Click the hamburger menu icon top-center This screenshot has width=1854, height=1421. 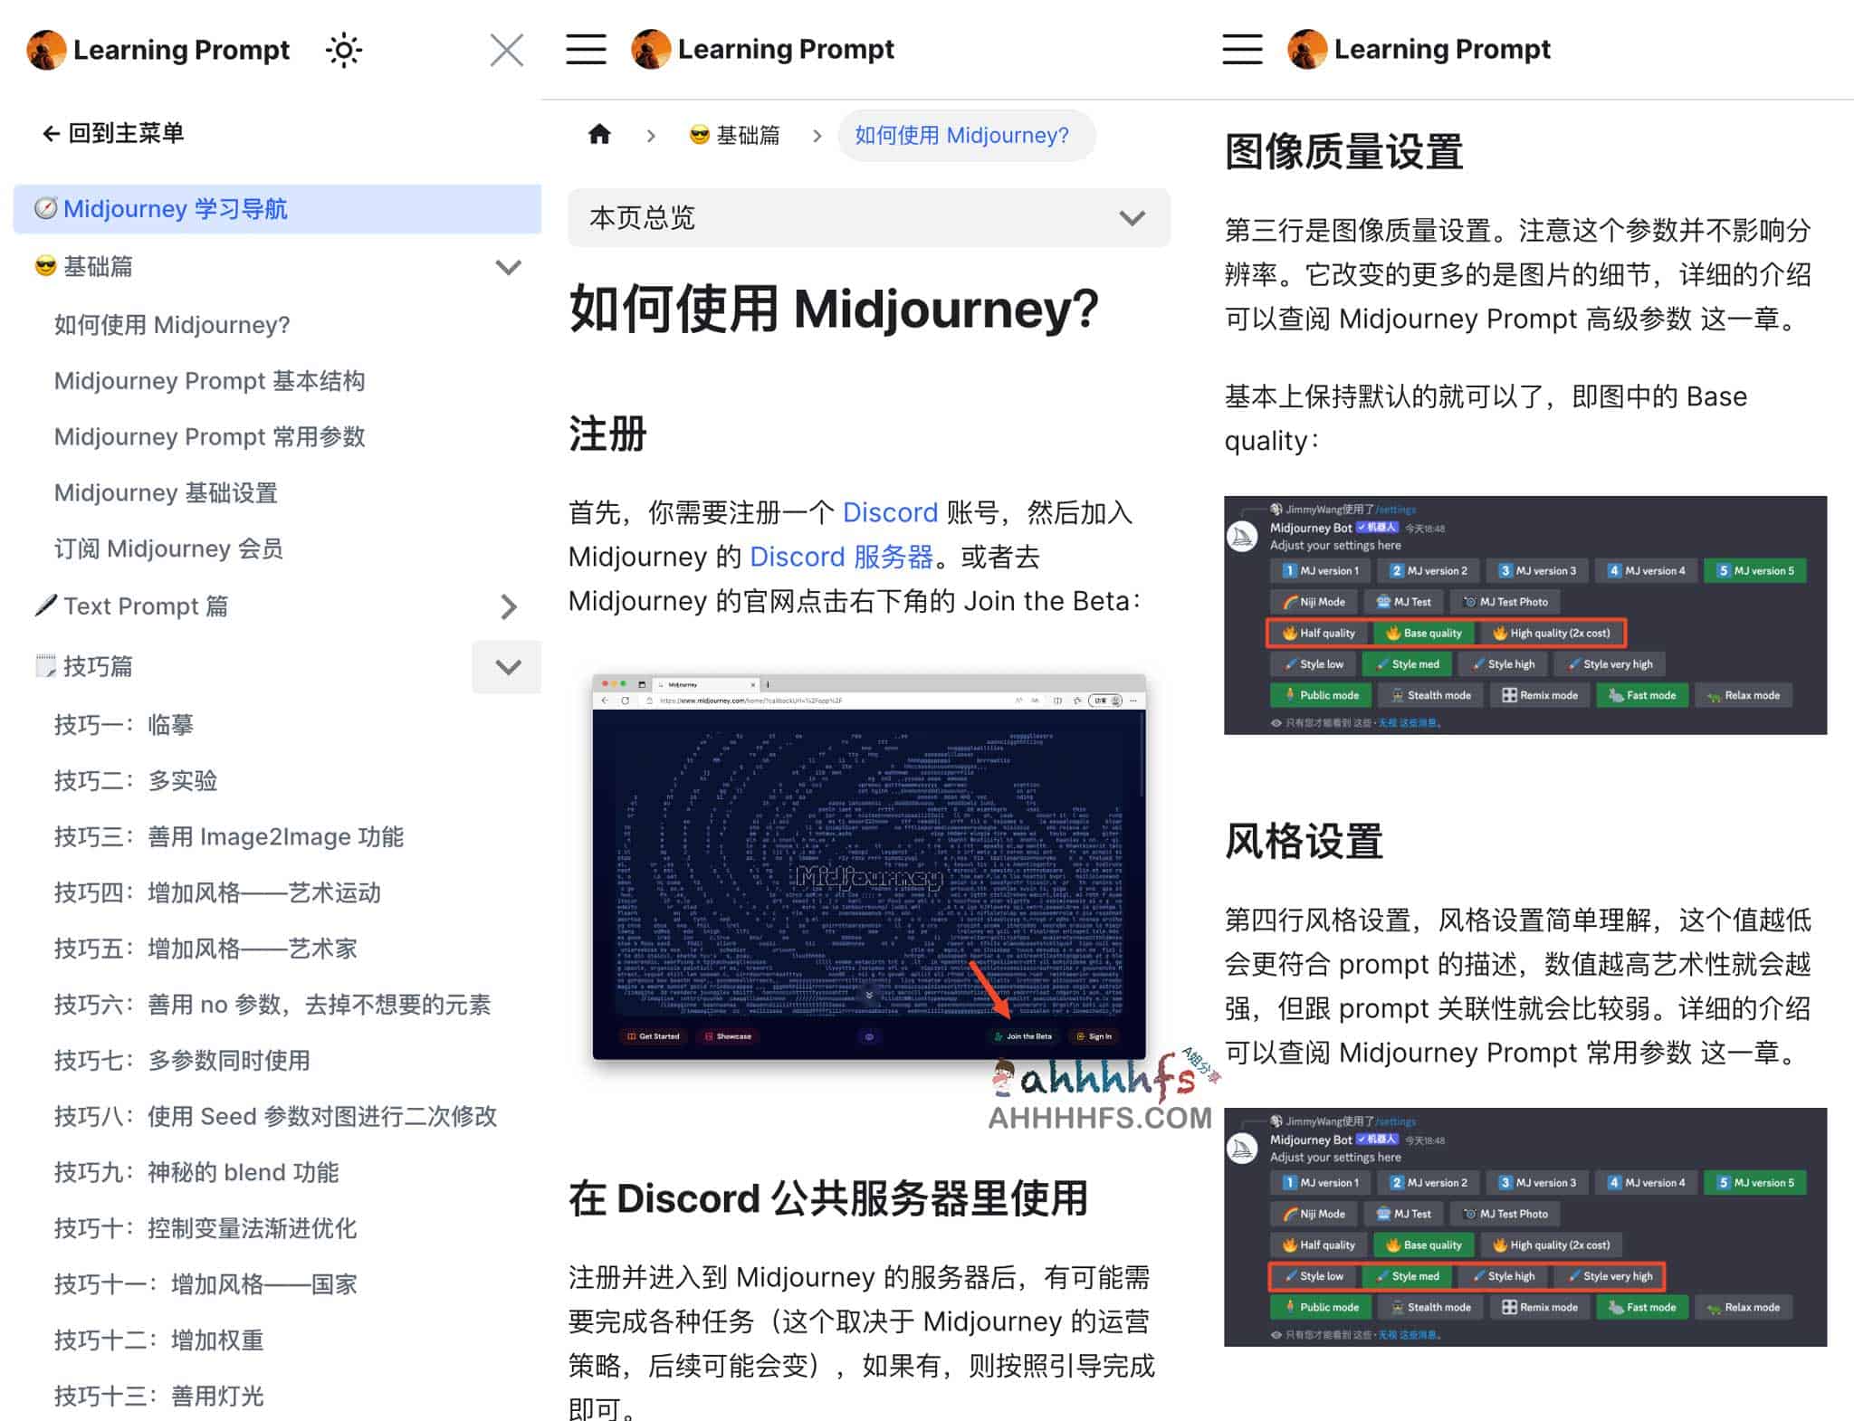point(588,48)
